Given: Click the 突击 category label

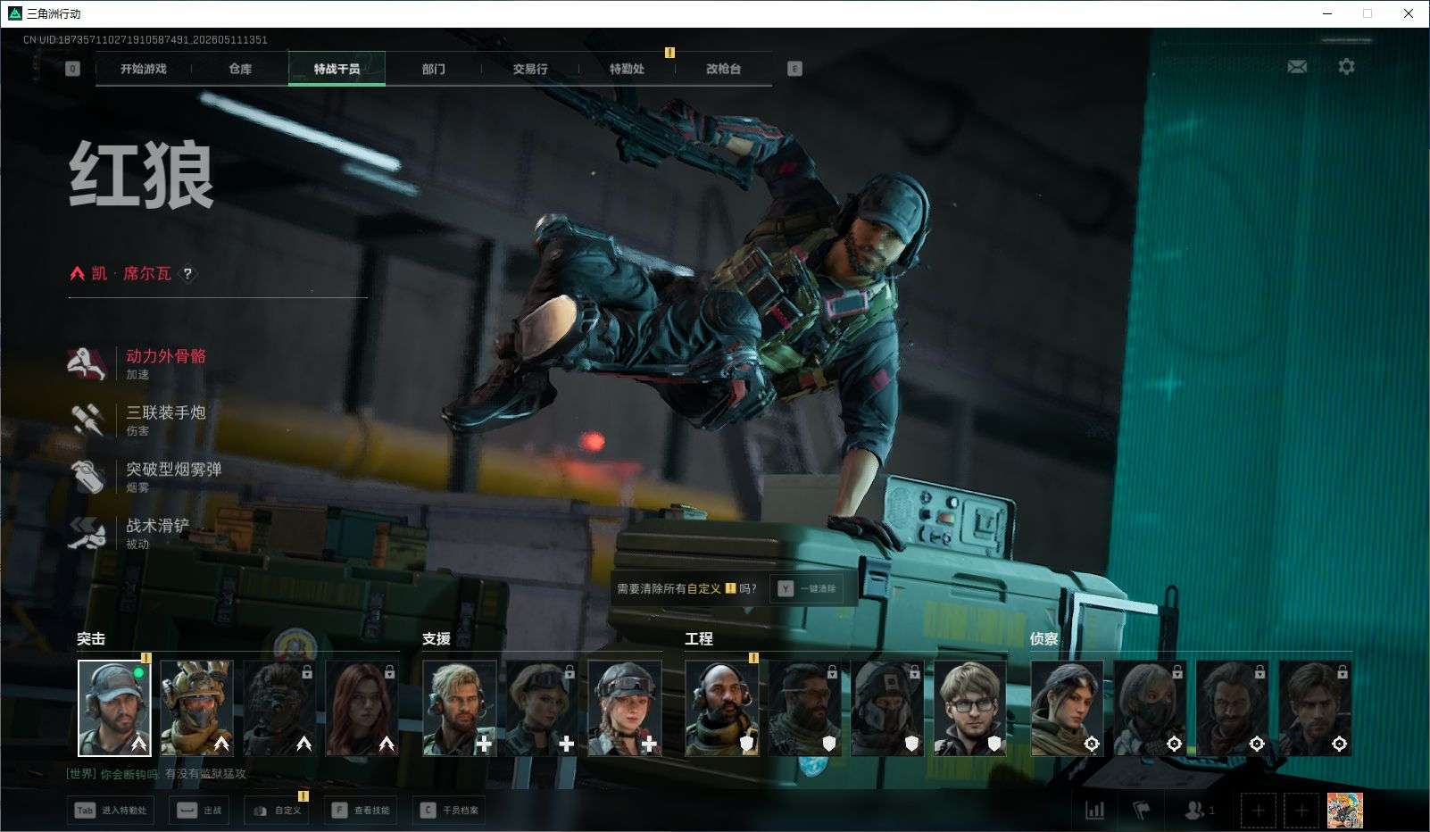Looking at the screenshot, I should (x=91, y=639).
